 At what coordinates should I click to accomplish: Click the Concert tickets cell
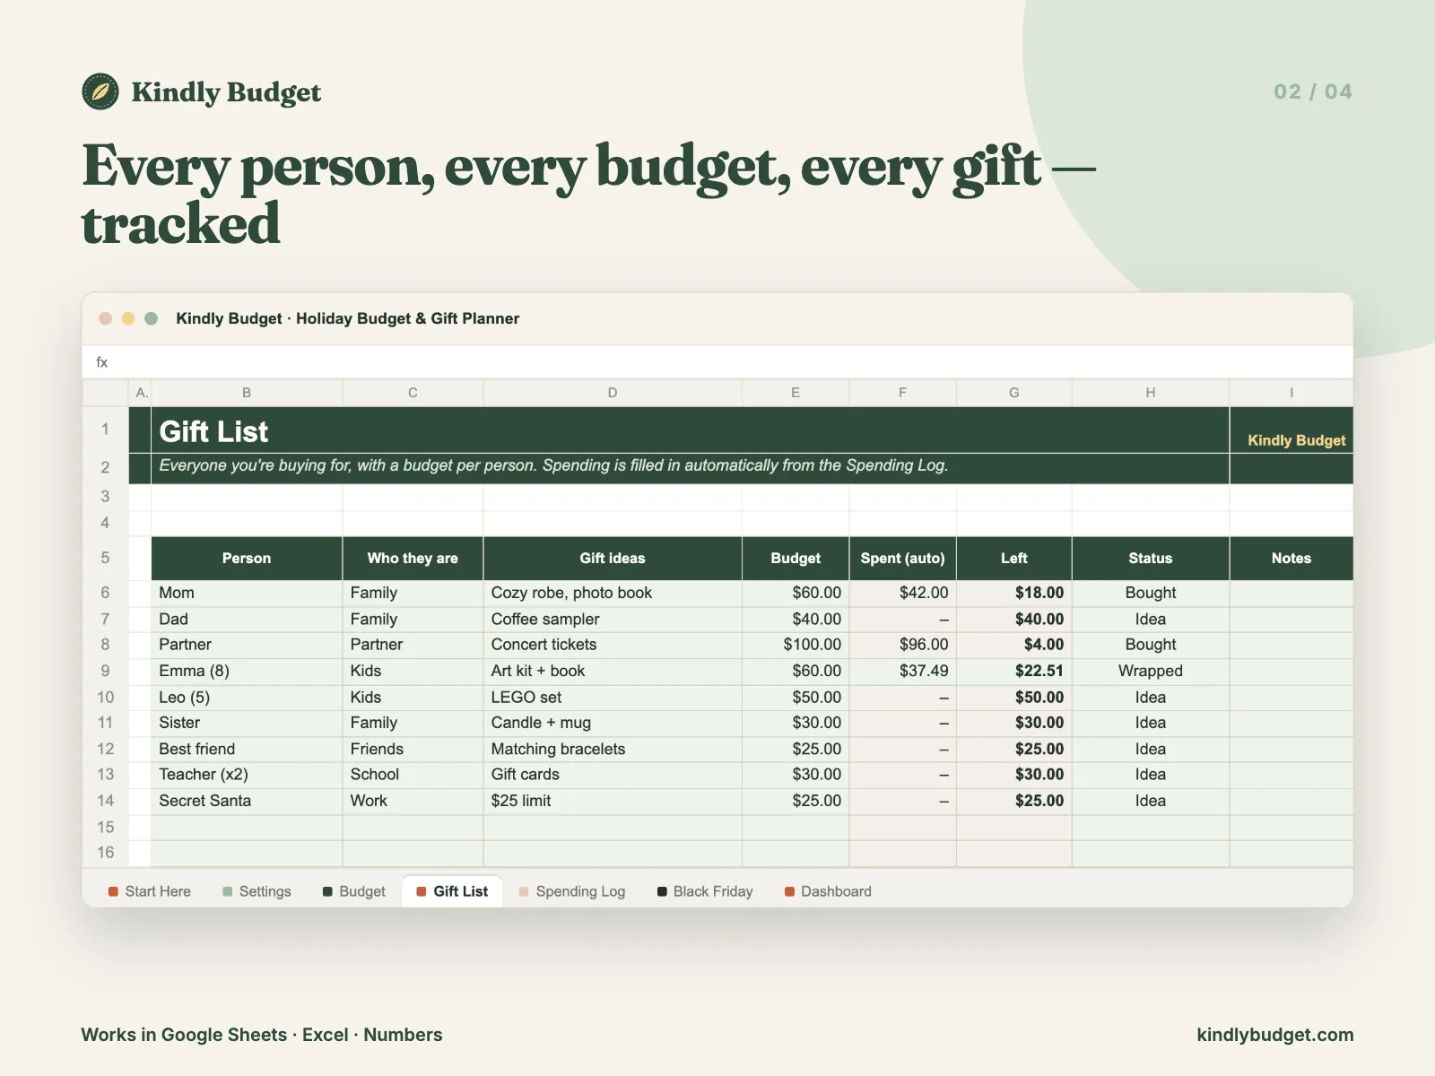click(x=613, y=645)
